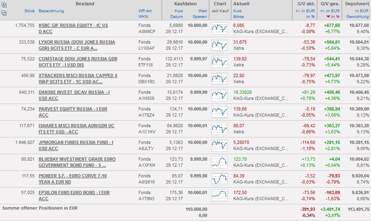This screenshot has width=371, height=221.
Task: Open Lyxor Russia chart thumbnail
Action: (x=220, y=45)
